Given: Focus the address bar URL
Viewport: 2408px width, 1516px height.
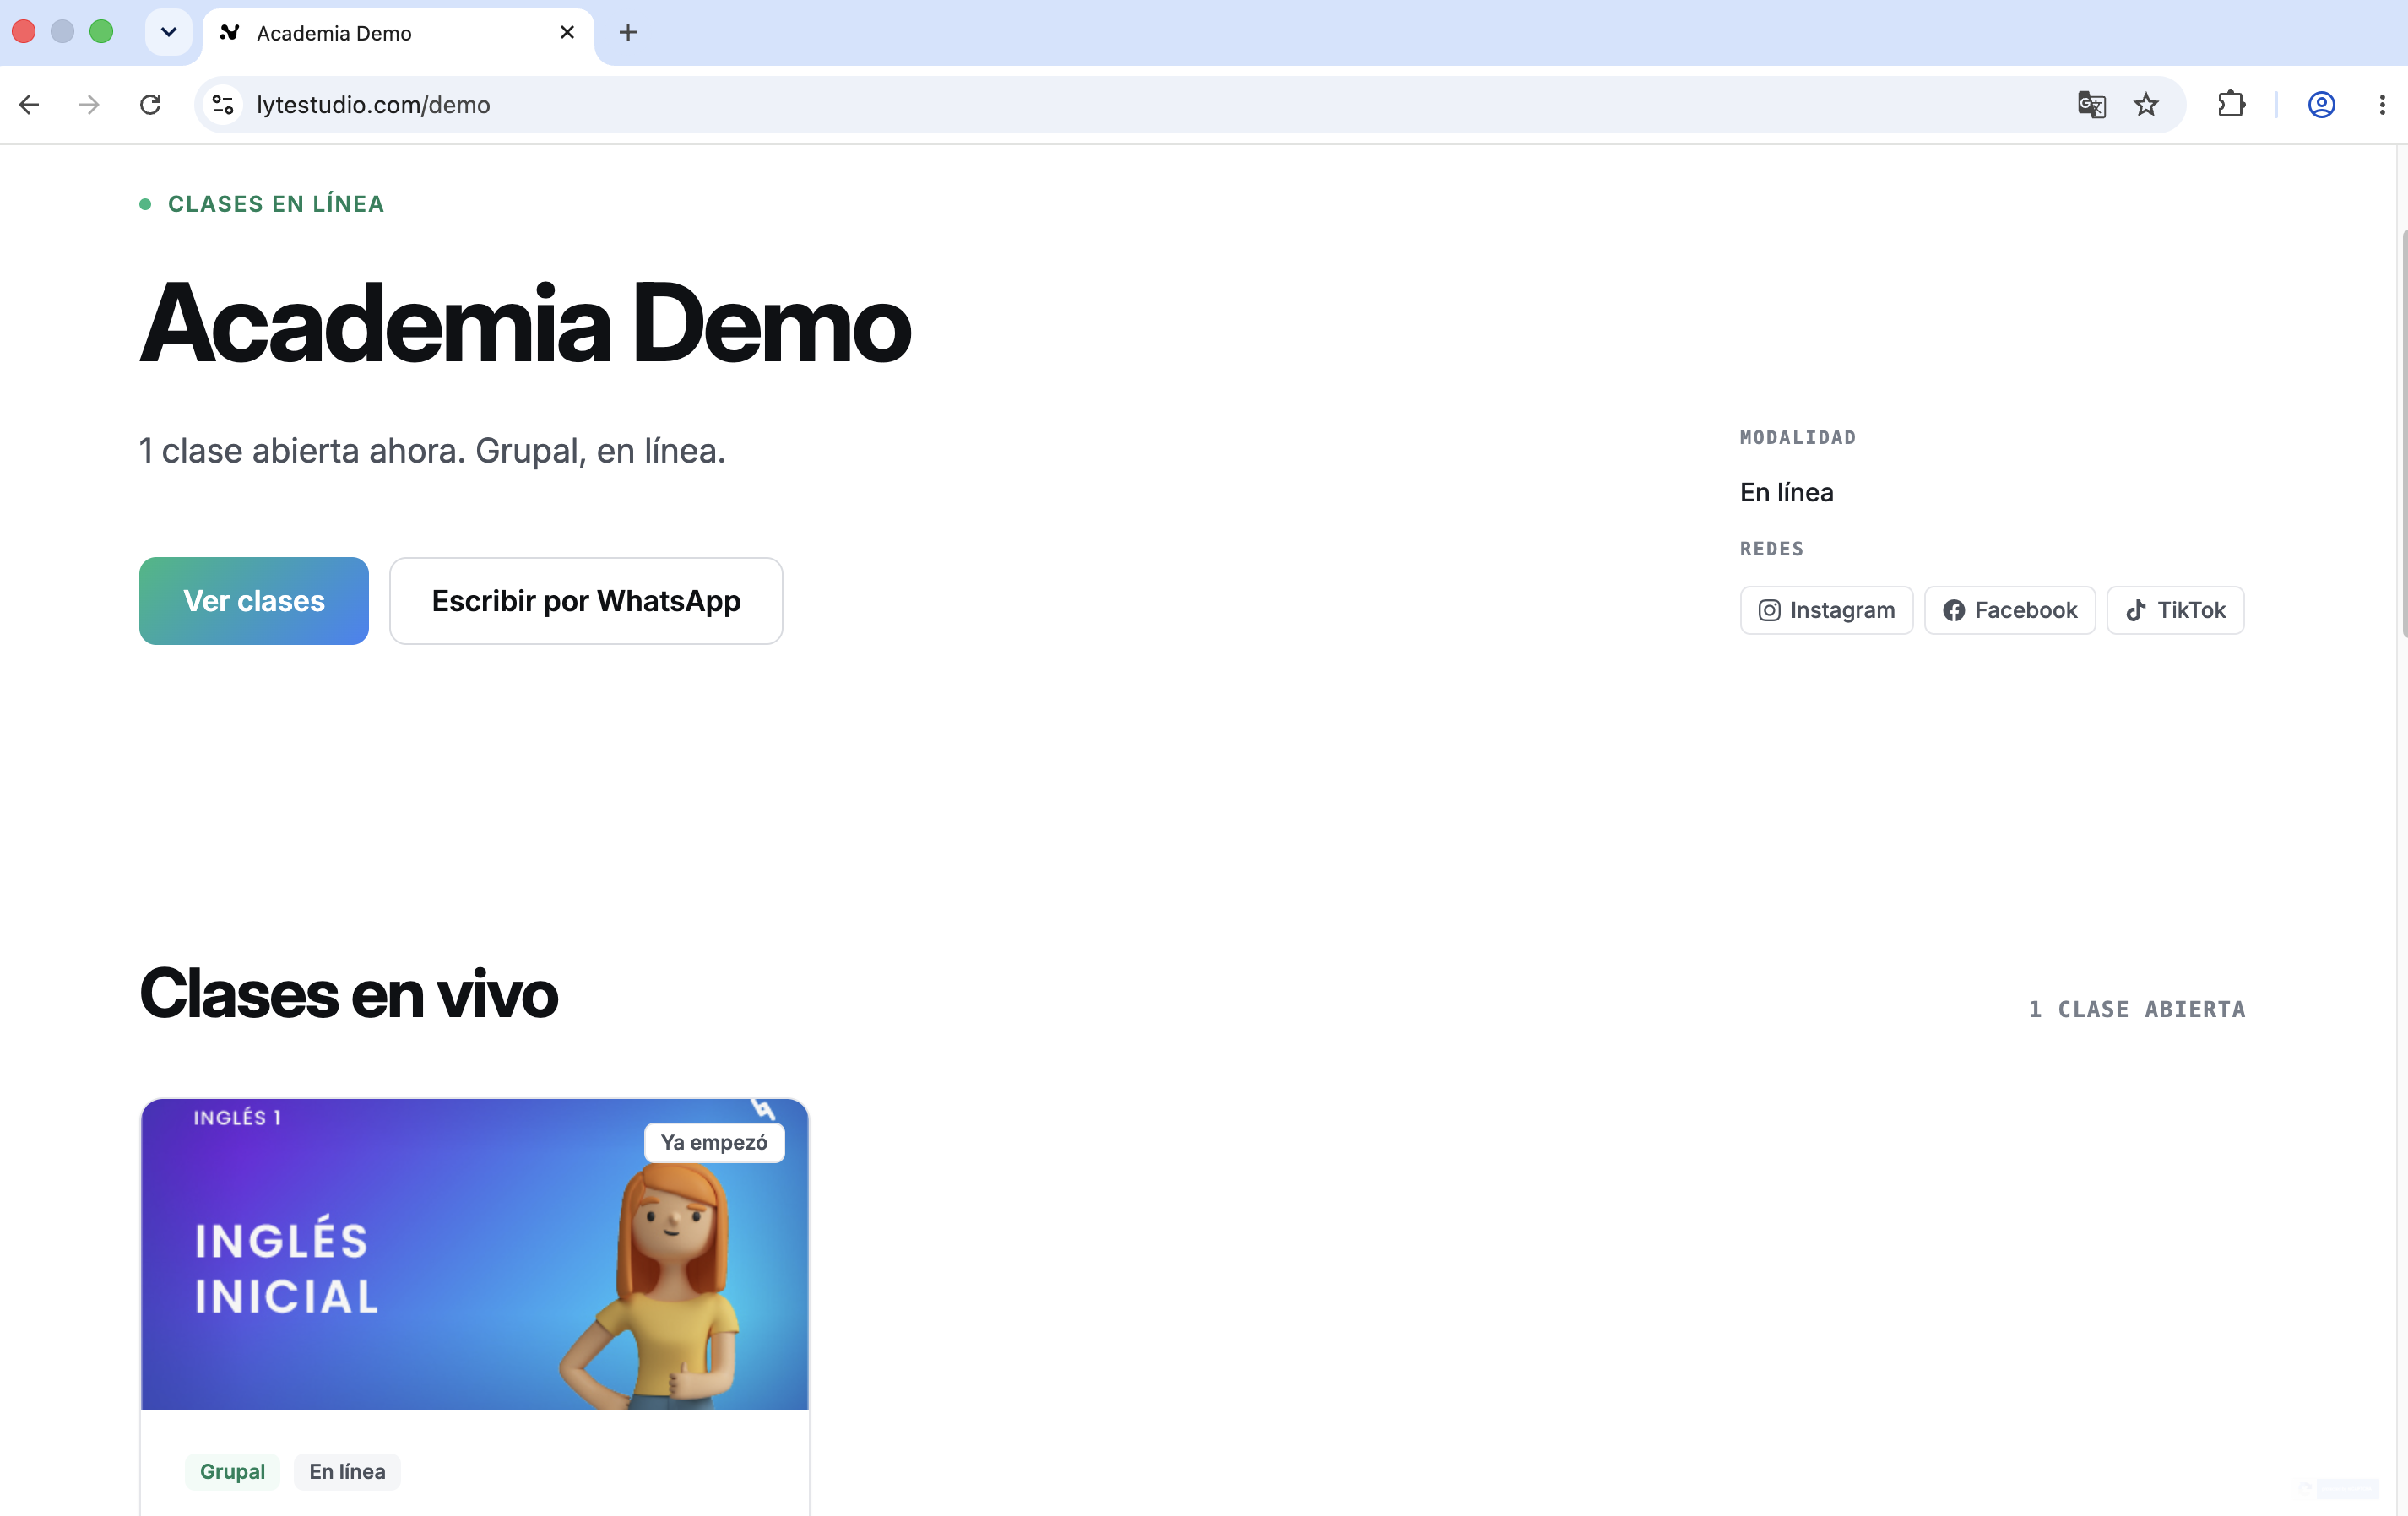Looking at the screenshot, I should (373, 104).
